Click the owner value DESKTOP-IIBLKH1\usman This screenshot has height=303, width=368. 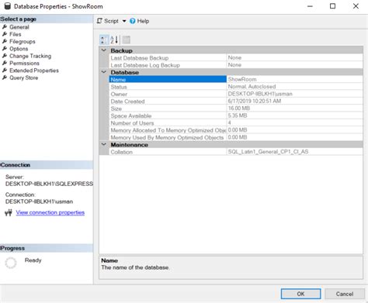click(260, 94)
